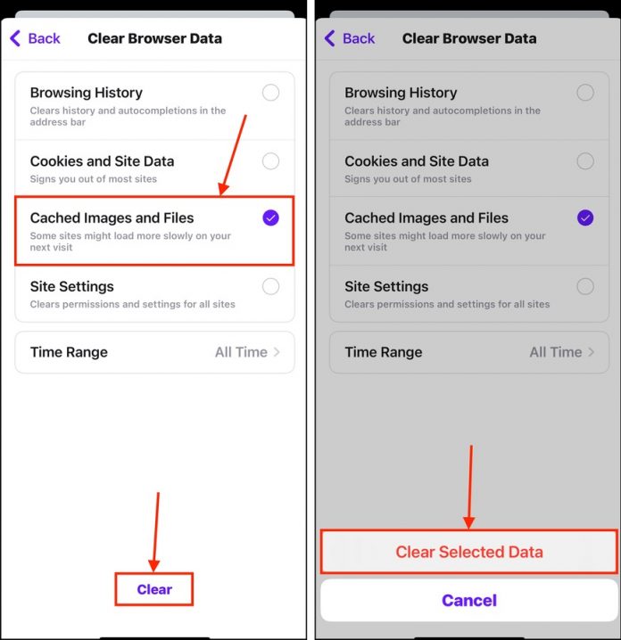Toggle the left Site Settings selection circle

point(270,286)
